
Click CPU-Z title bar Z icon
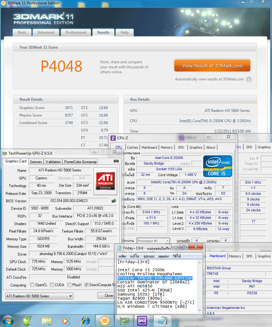(113, 138)
